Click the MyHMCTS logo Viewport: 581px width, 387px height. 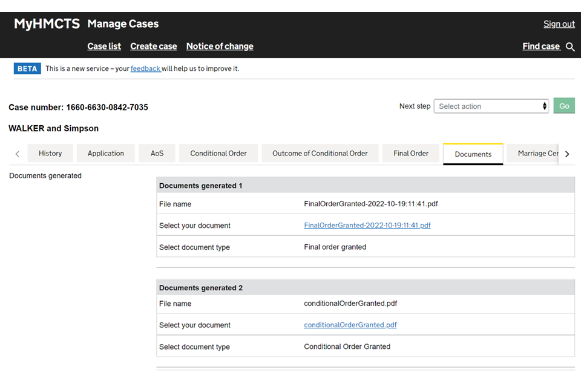[x=47, y=24]
